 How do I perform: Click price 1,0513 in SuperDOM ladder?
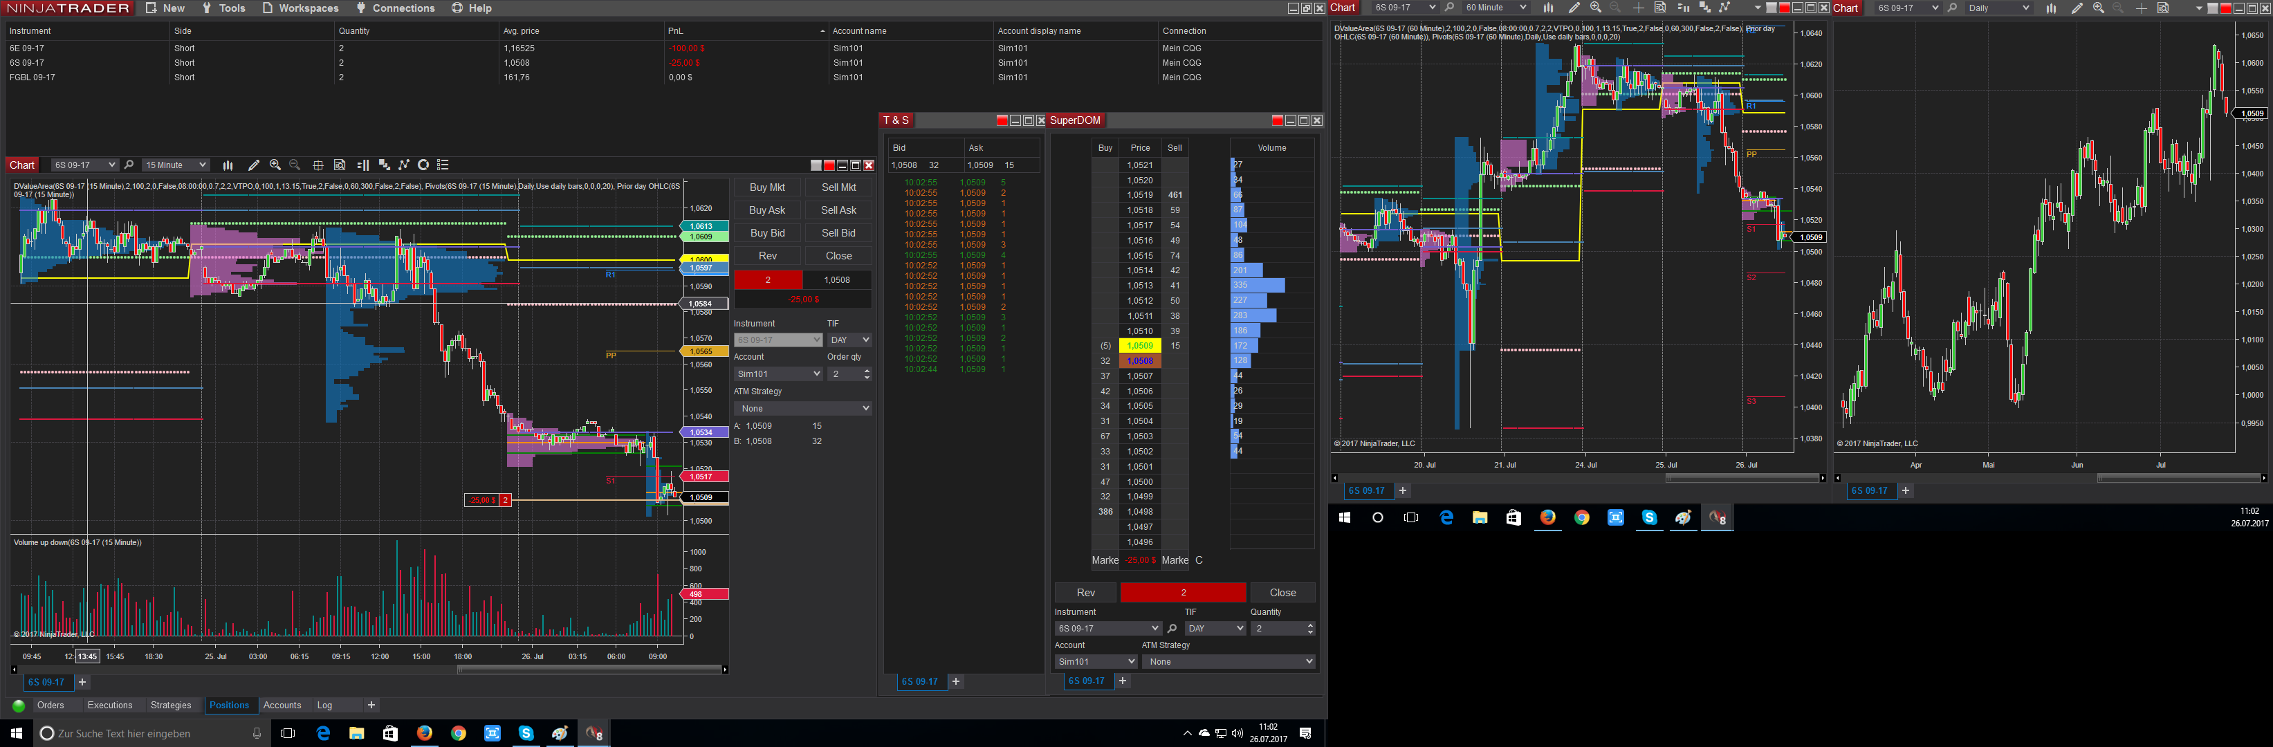pos(1139,286)
